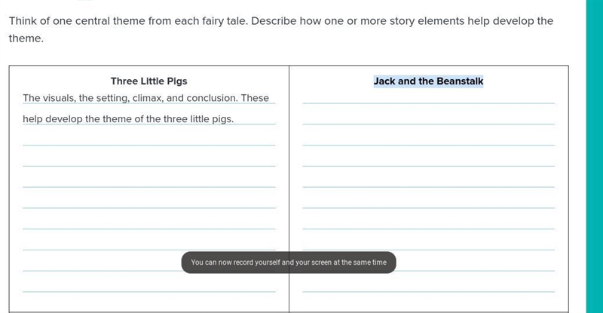Place cursor after 'three little pigs.' text

point(234,119)
